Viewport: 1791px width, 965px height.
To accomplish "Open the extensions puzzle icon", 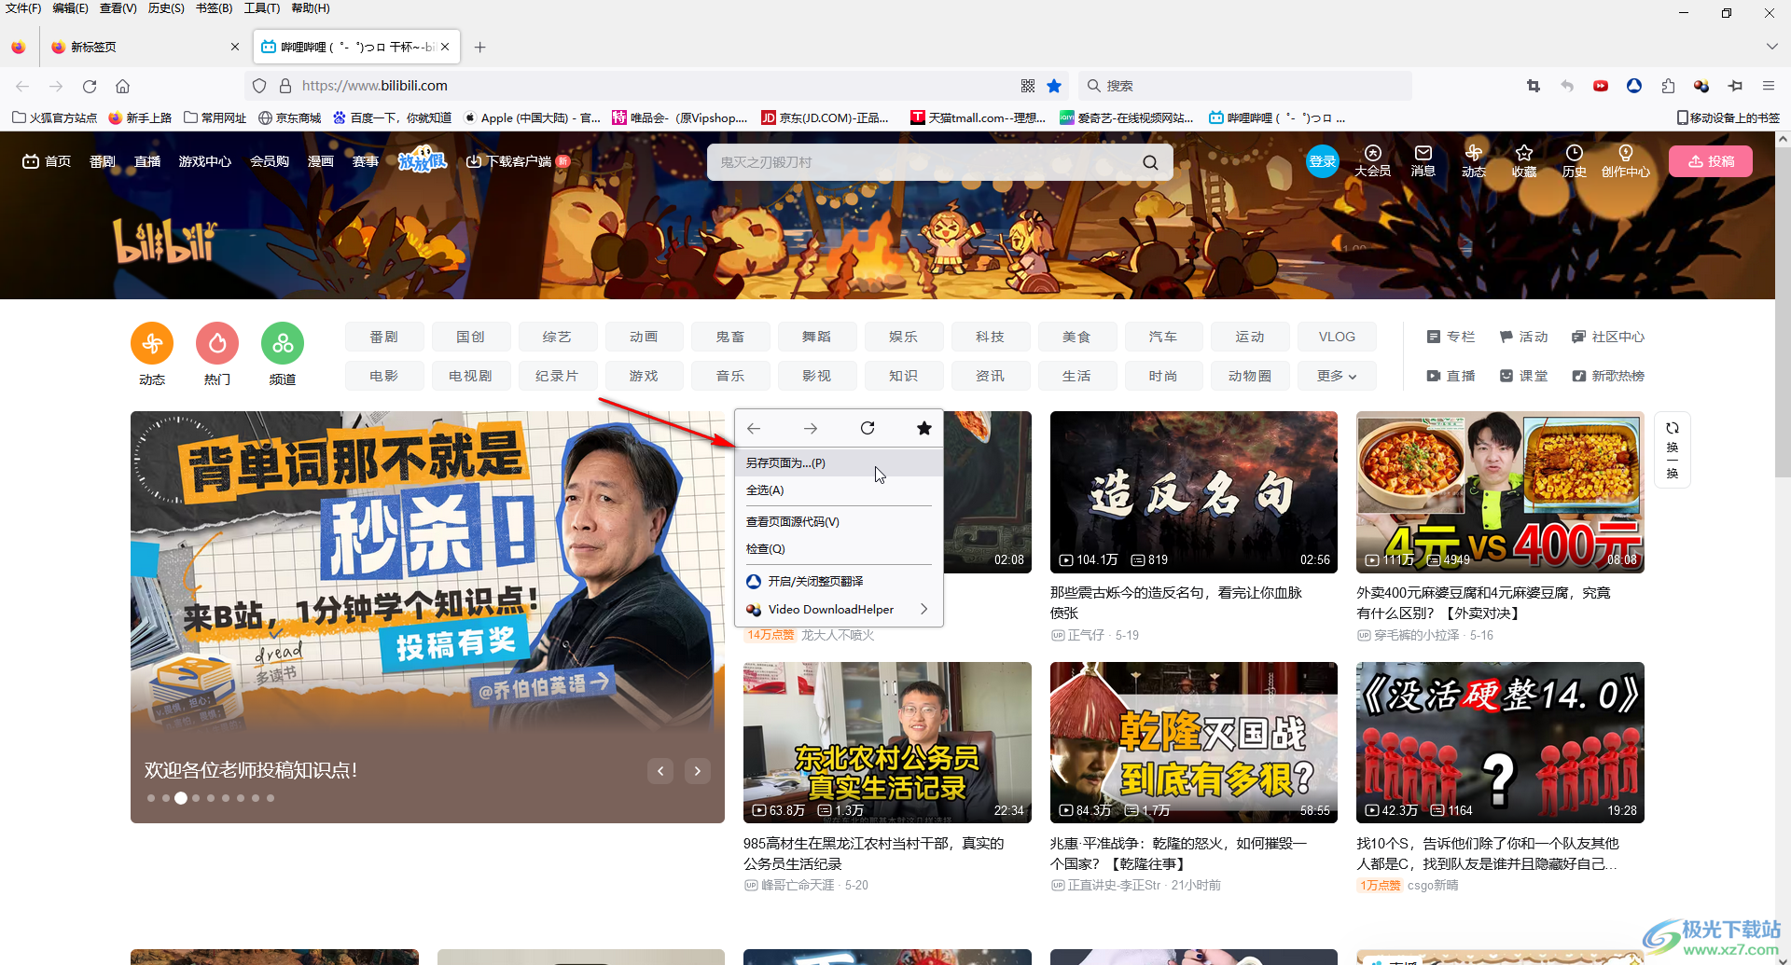I will coord(1668,86).
